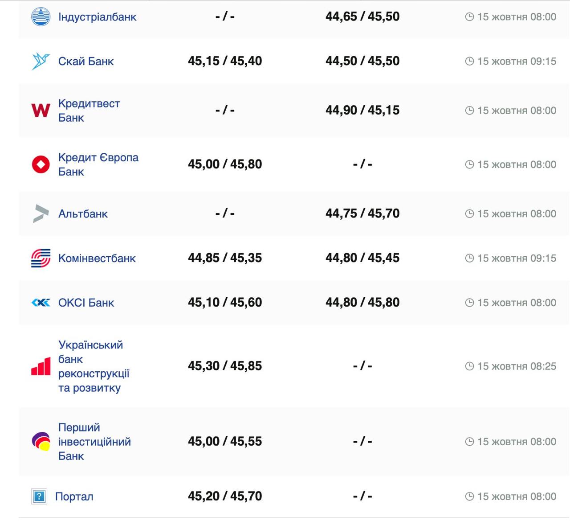
Task: Click the Комінвестбанк striped logo
Action: 41,258
